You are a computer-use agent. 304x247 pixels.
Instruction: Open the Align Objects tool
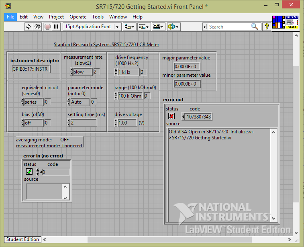click(129, 27)
